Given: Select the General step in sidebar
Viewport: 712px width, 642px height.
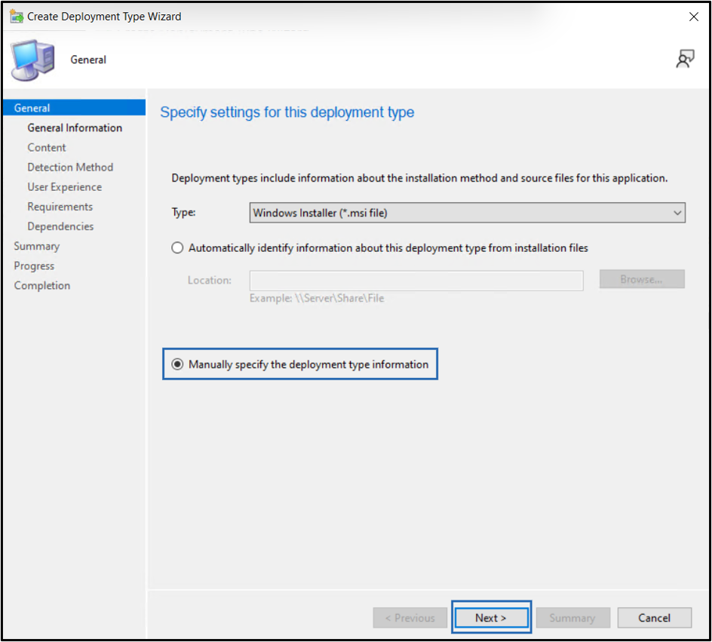Looking at the screenshot, I should click(x=75, y=108).
